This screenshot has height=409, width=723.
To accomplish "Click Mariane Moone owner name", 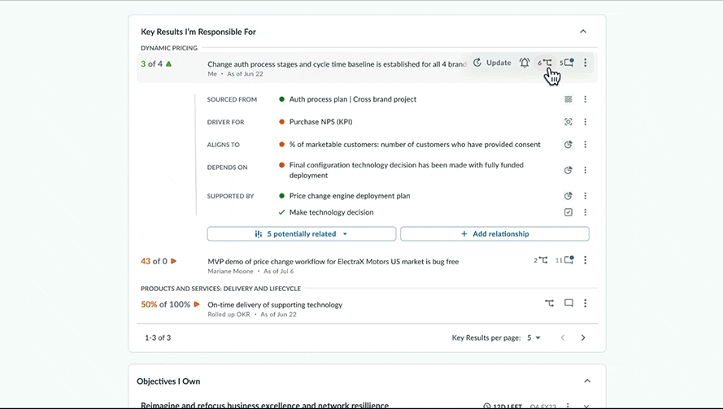I will point(230,271).
